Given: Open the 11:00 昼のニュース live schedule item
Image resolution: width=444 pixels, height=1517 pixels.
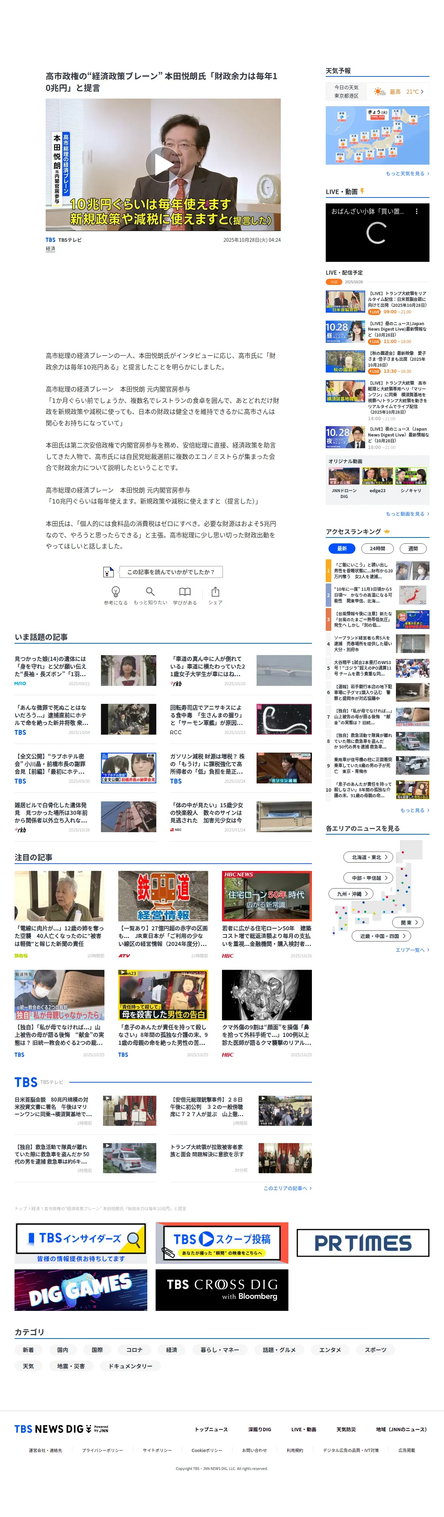Looking at the screenshot, I should click(378, 332).
